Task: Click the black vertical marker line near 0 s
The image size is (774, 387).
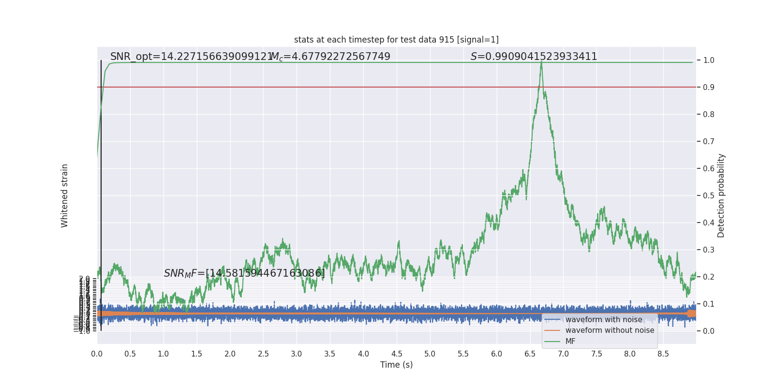Action: 101,195
